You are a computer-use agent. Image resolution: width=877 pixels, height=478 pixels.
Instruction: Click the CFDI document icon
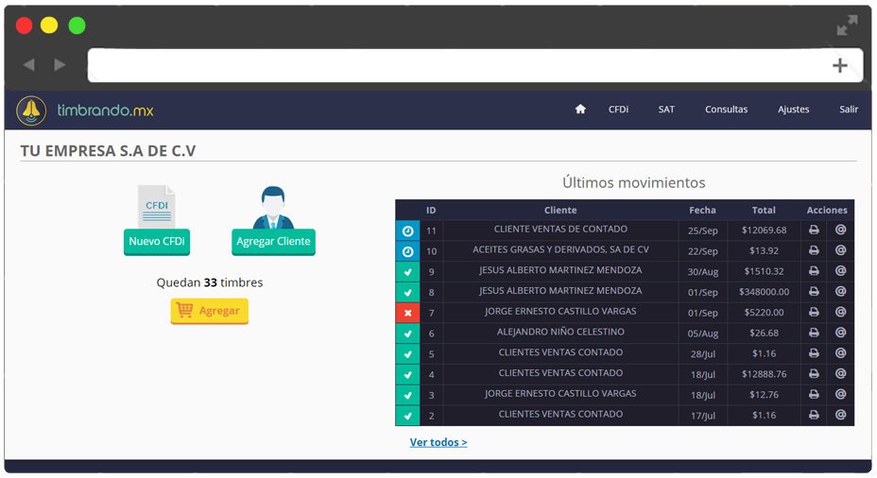156,207
